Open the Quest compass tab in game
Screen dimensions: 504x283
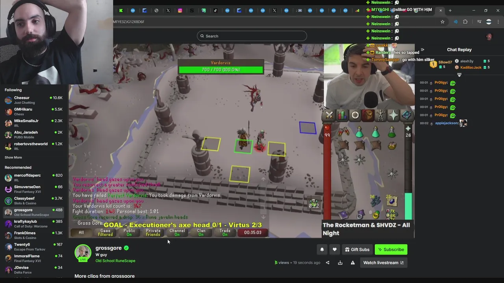(355, 115)
